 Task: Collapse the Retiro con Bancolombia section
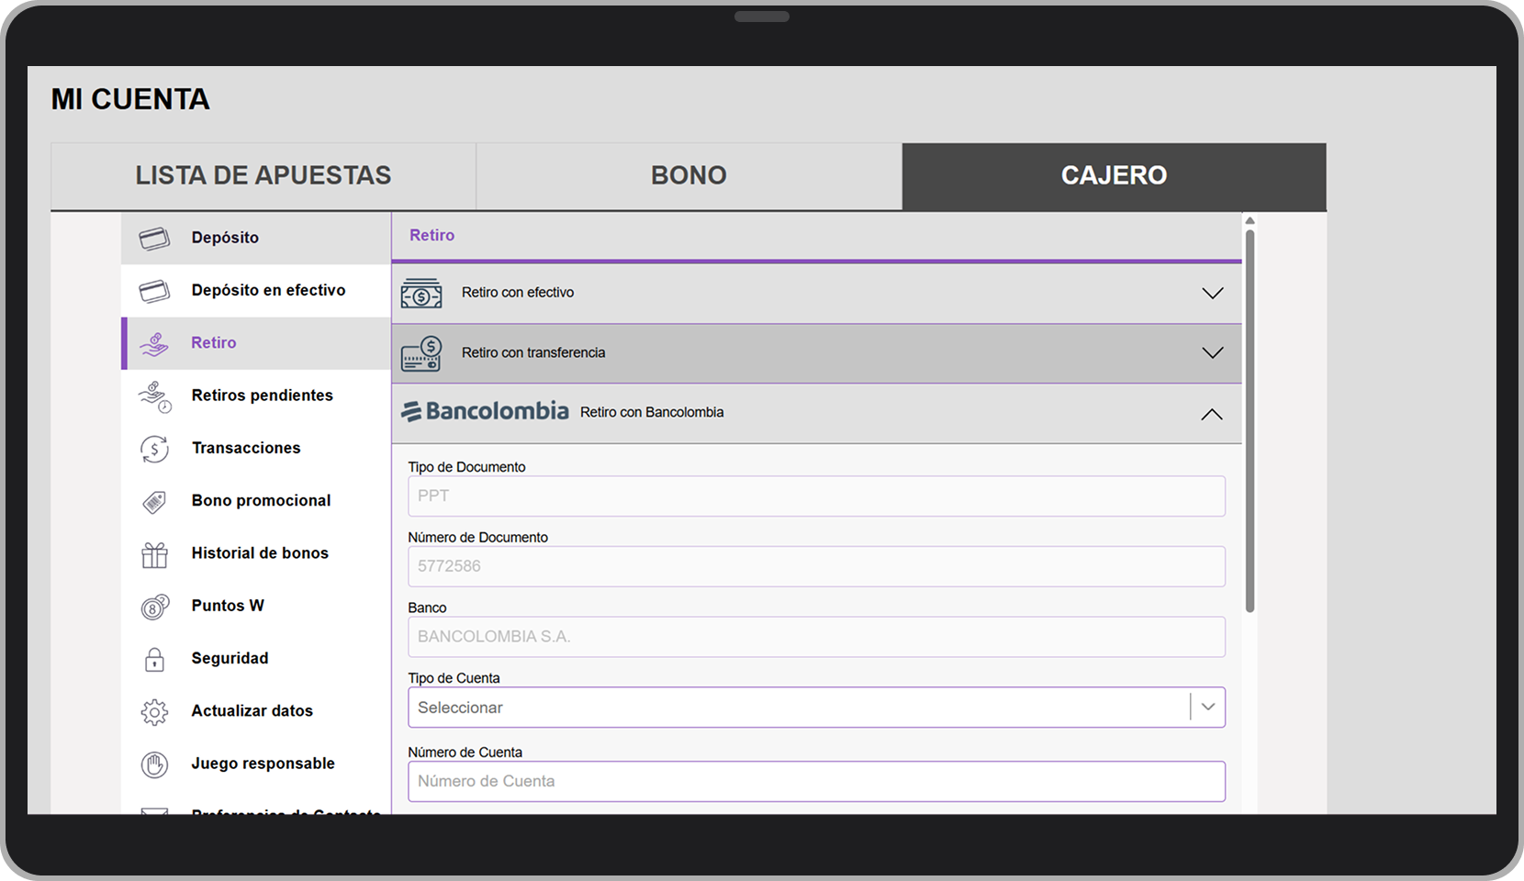(1212, 414)
